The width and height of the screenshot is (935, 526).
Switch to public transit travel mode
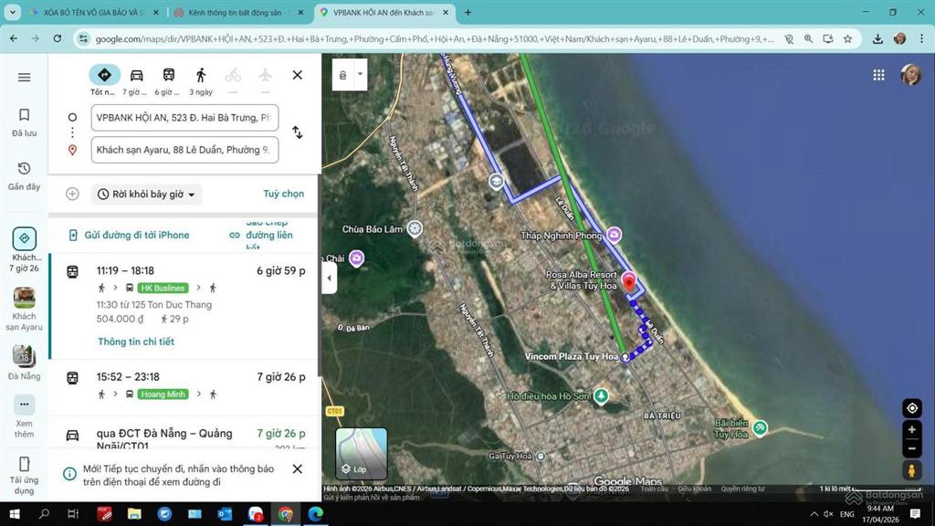click(x=169, y=75)
